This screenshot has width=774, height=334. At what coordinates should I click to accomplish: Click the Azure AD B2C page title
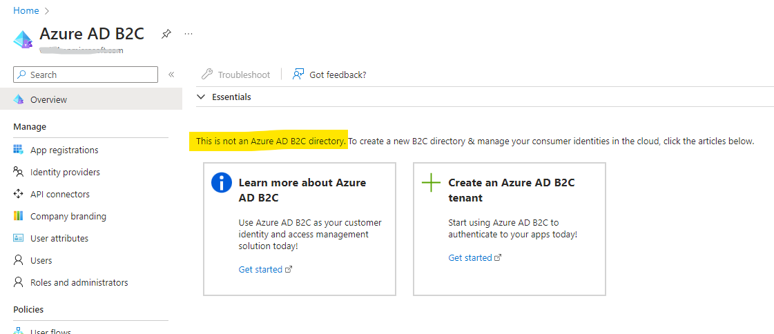tap(92, 34)
